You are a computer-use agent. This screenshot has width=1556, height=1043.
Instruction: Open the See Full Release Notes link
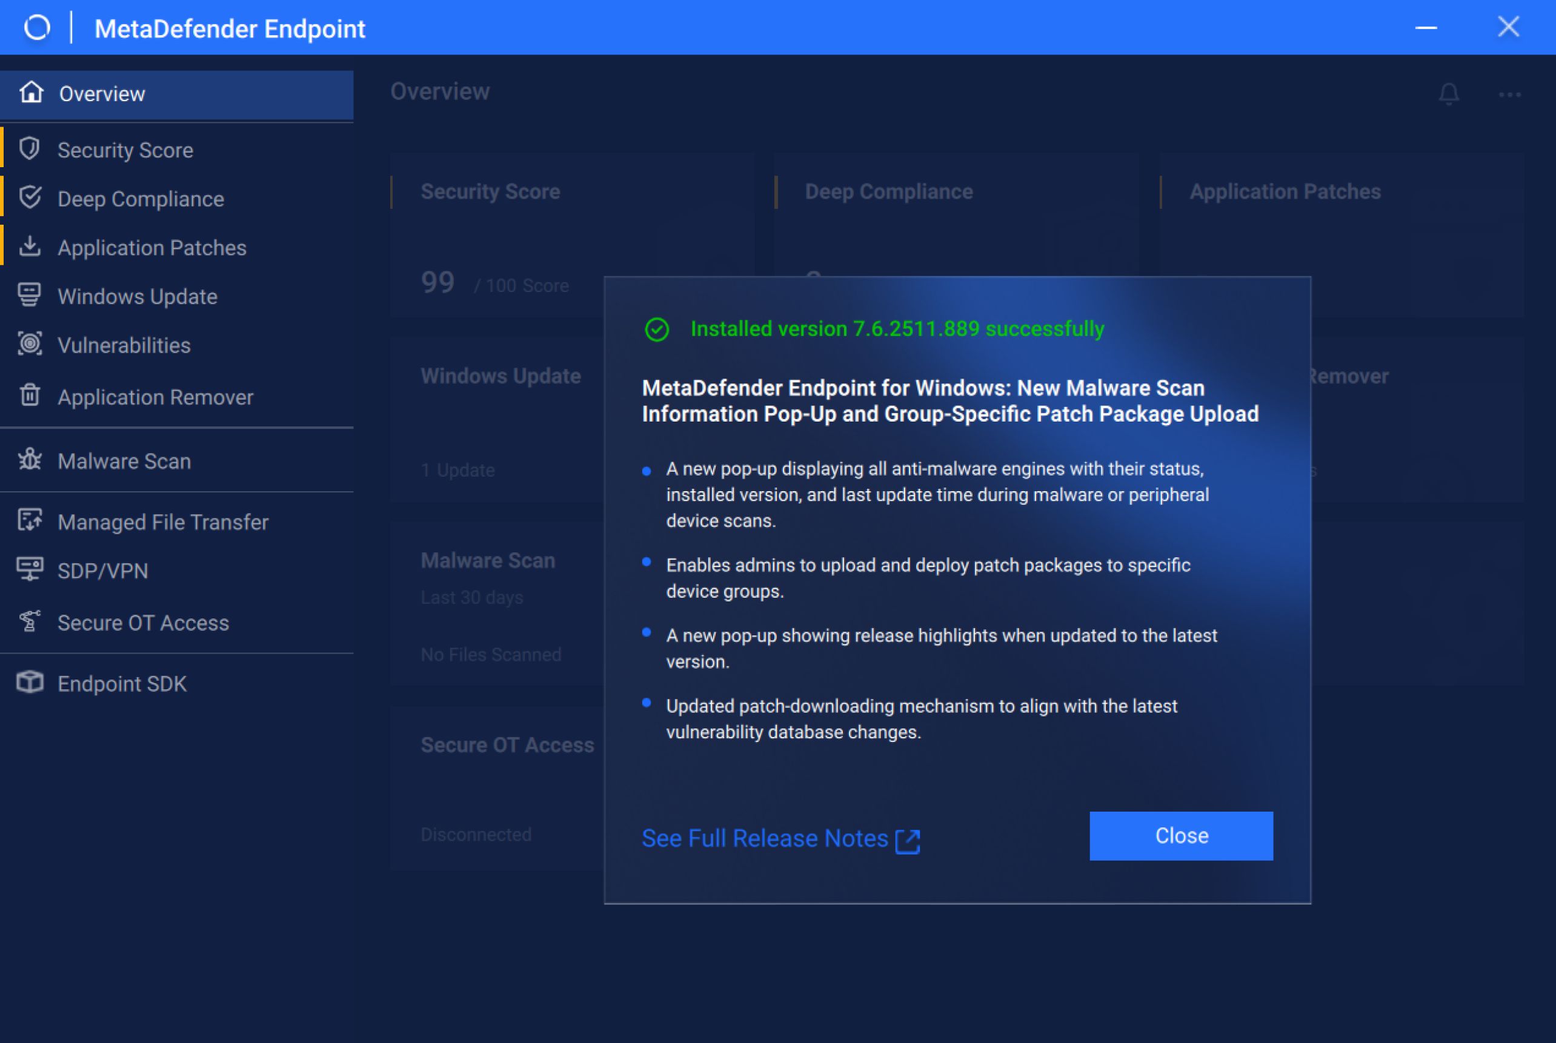point(764,838)
